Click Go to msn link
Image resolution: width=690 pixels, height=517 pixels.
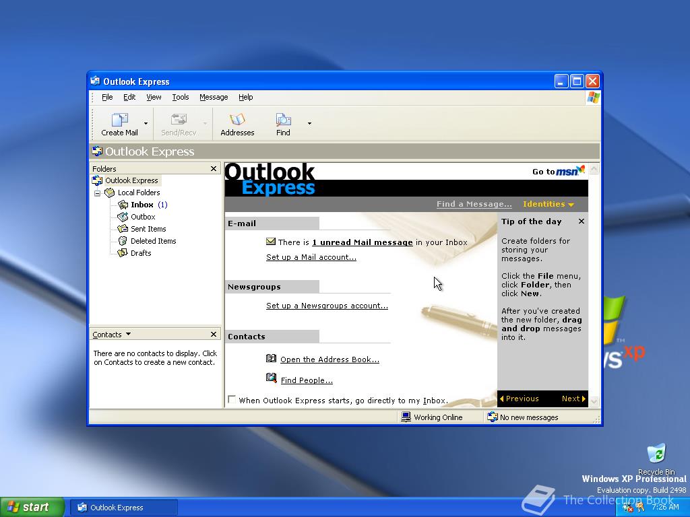pos(559,170)
